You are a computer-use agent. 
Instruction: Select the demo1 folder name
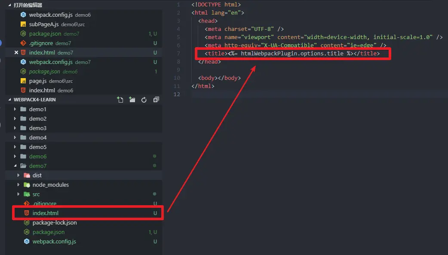37,109
